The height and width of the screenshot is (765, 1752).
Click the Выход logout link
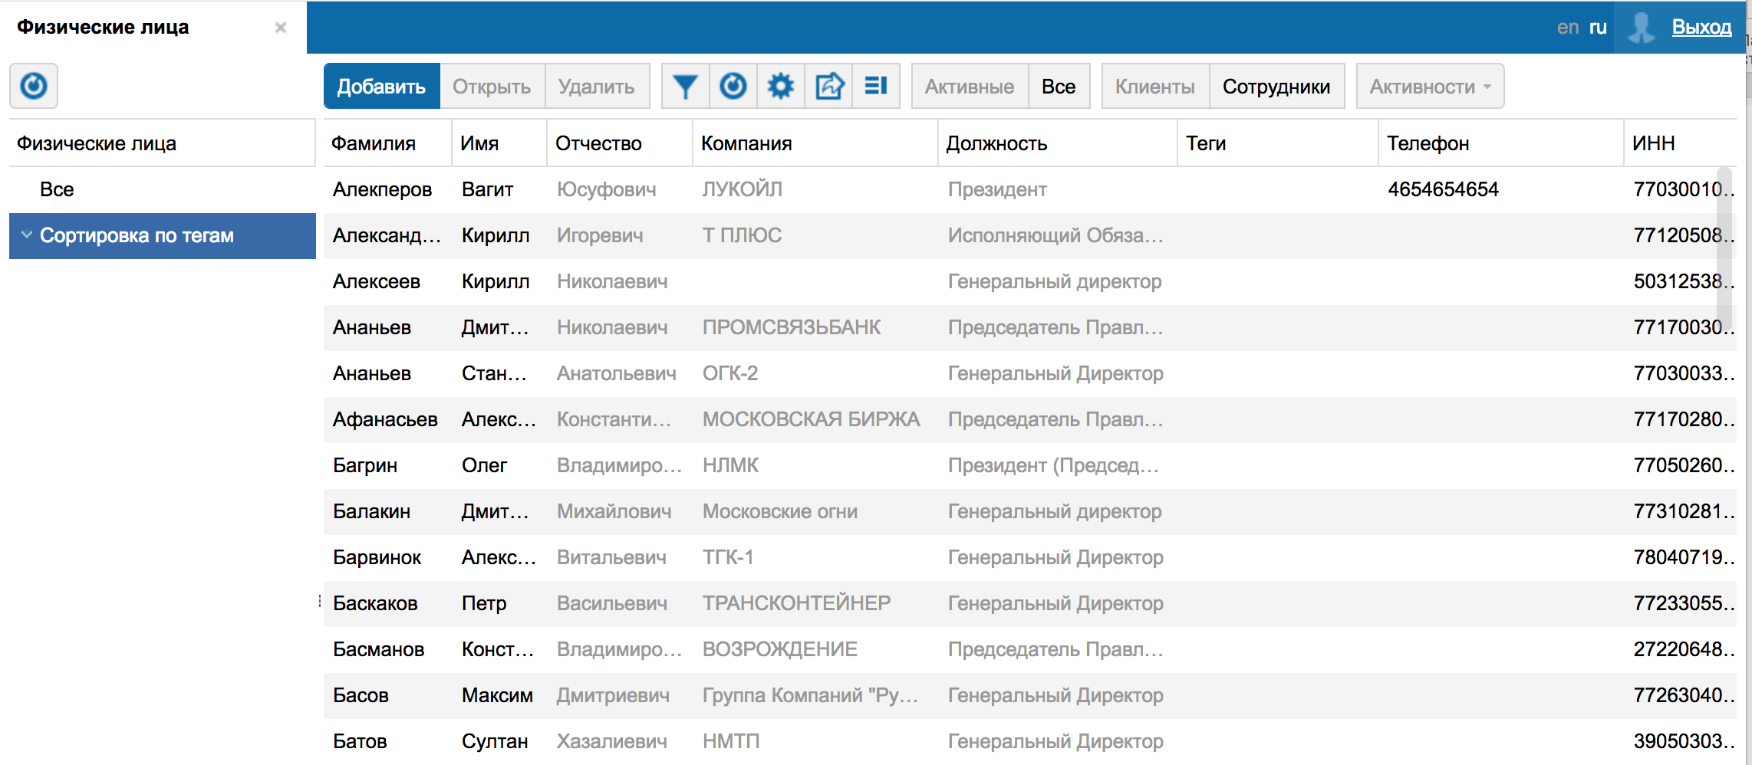click(x=1701, y=28)
